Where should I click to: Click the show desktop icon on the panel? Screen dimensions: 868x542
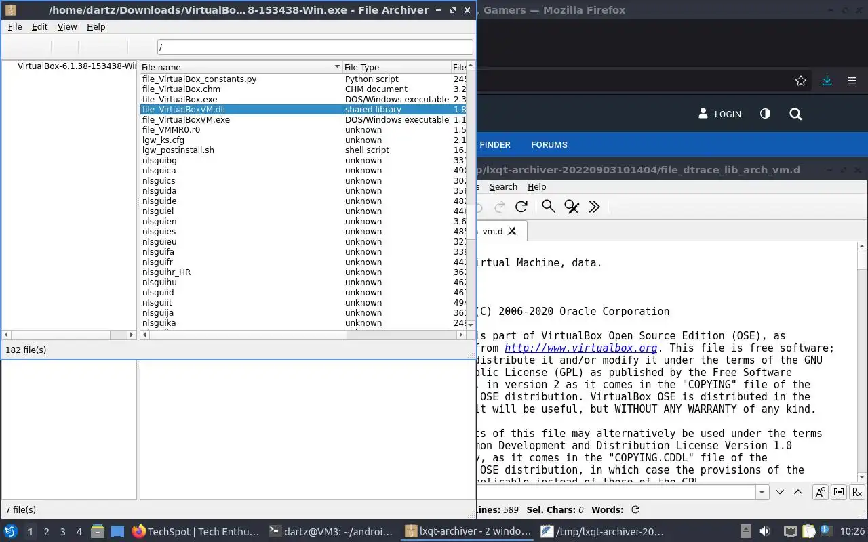[117, 532]
